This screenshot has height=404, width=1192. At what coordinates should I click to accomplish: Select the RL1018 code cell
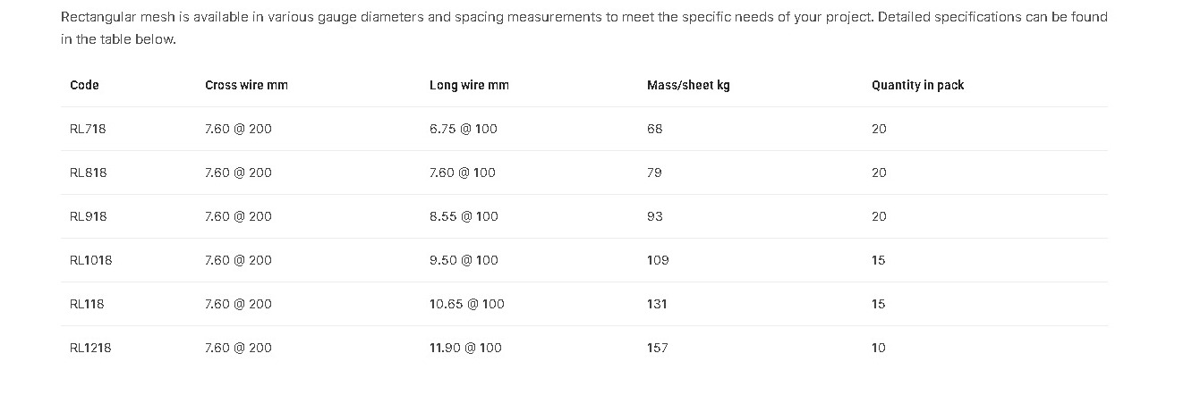tap(91, 260)
